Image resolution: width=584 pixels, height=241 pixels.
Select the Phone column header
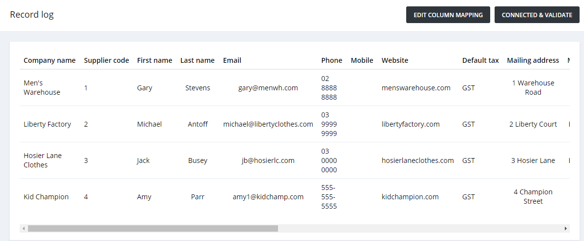click(332, 60)
